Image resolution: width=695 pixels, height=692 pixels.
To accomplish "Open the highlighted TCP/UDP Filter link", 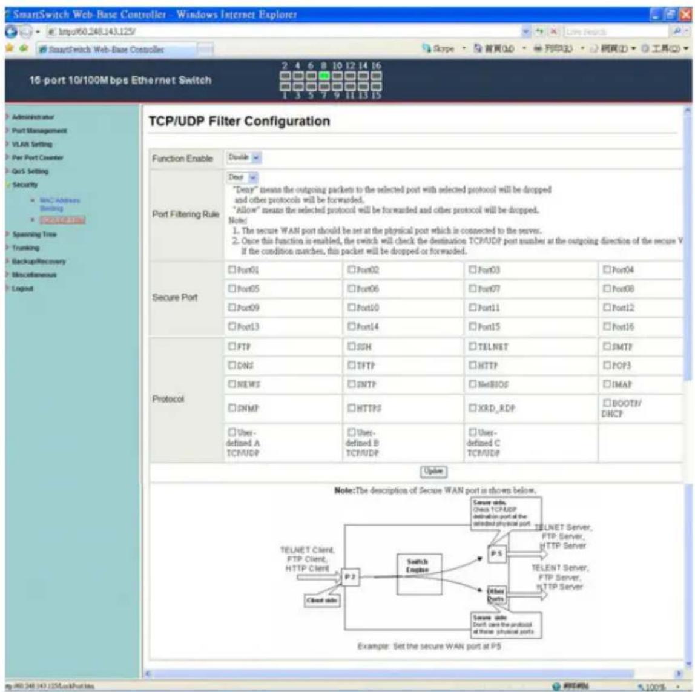I will pos(62,219).
